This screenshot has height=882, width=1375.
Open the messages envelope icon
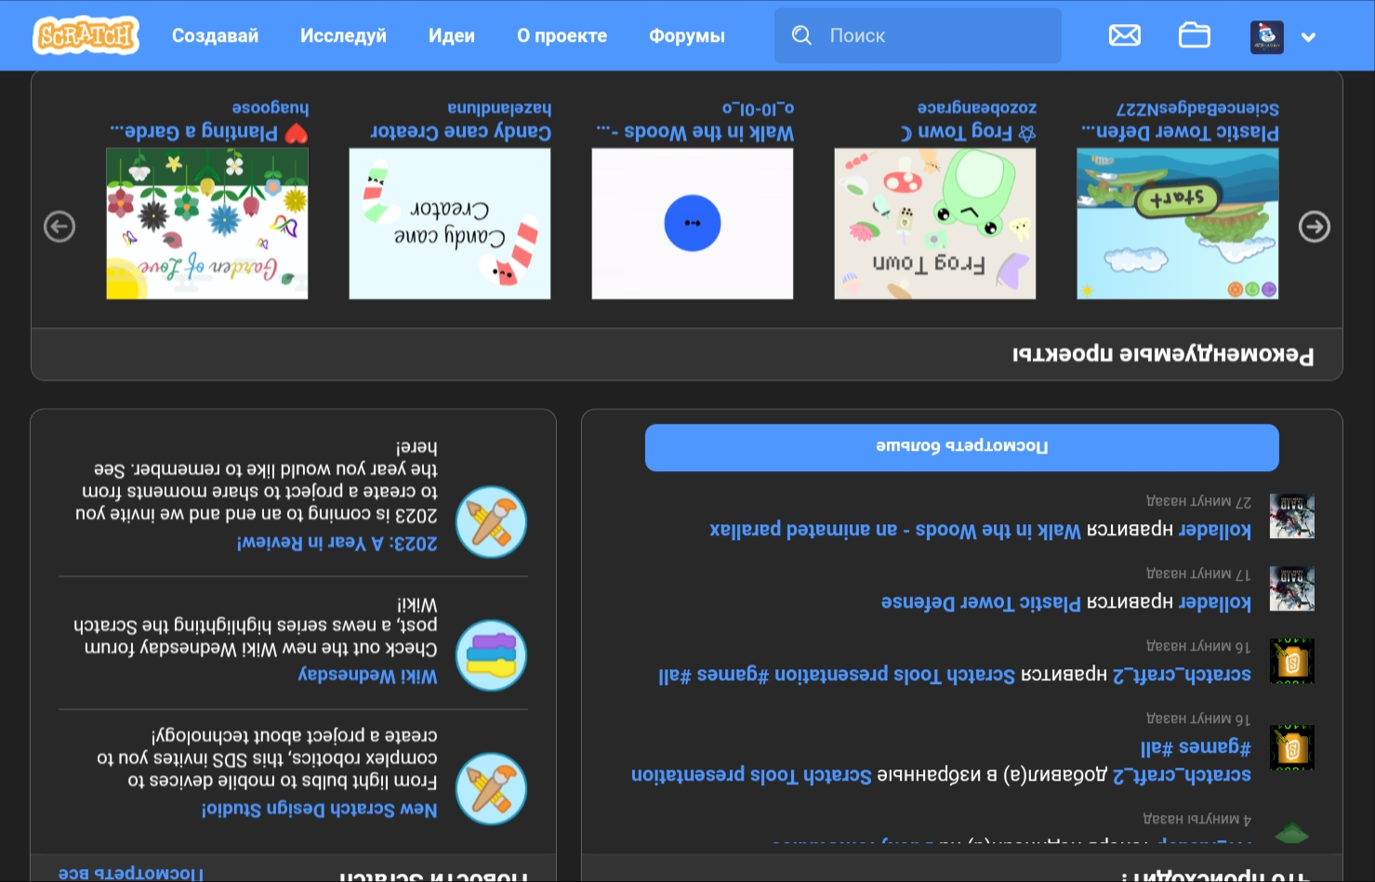point(1124,34)
